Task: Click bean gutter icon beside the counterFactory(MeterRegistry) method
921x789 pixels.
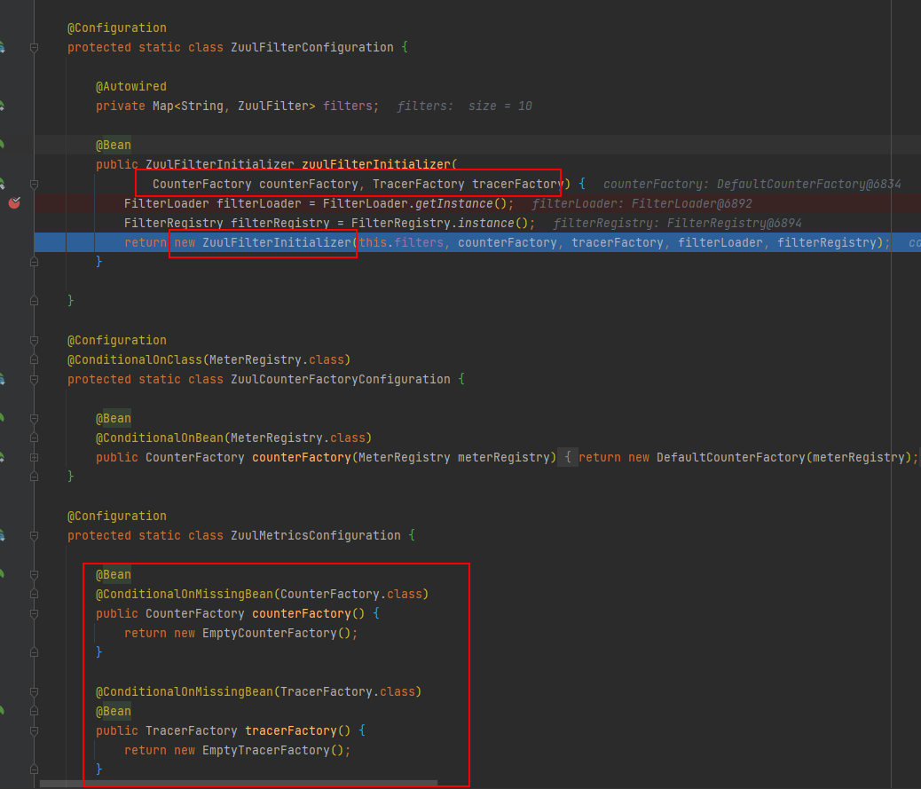Action: (x=2, y=457)
